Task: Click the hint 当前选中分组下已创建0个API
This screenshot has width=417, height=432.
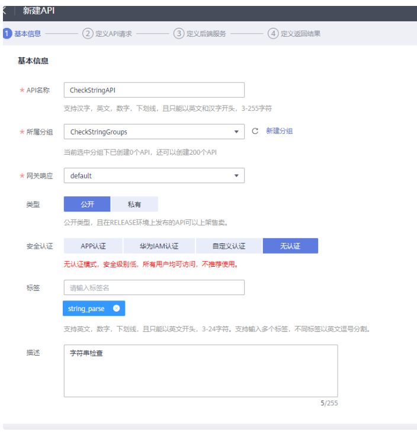Action: pos(140,152)
